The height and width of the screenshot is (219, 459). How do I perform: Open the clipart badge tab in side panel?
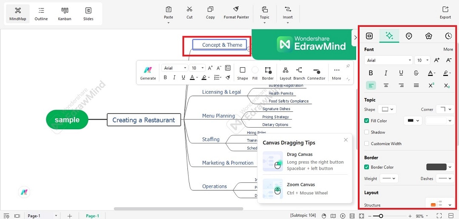pos(429,36)
